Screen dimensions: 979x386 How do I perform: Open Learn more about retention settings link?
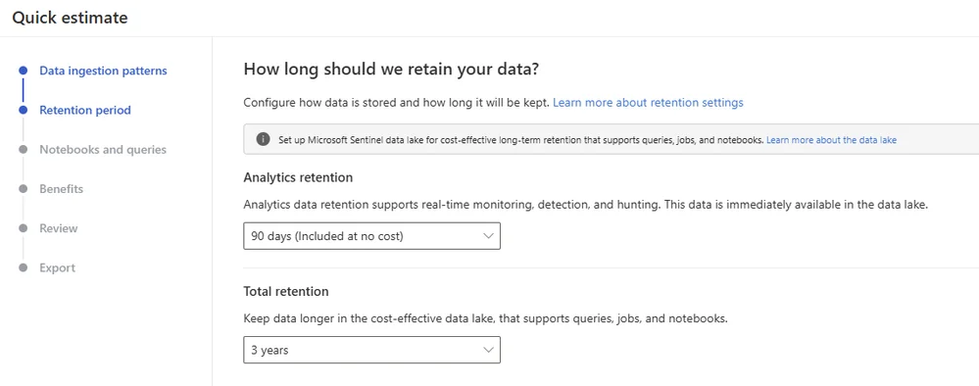pos(648,103)
